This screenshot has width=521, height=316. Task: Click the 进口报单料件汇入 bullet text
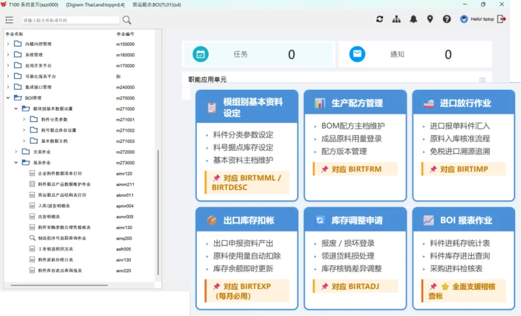tap(460, 126)
